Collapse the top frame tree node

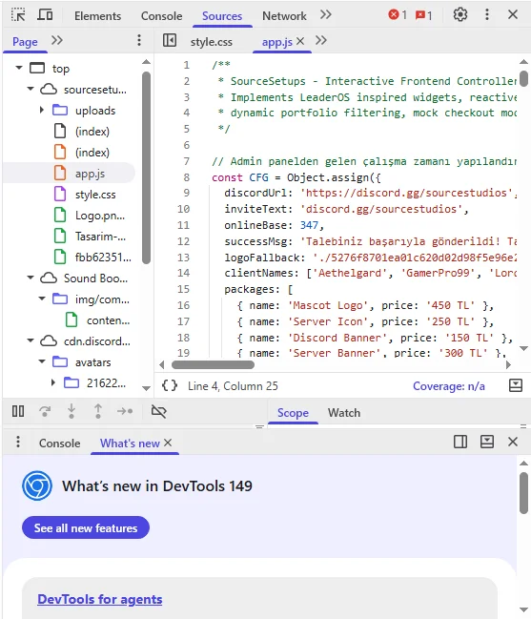coord(18,68)
